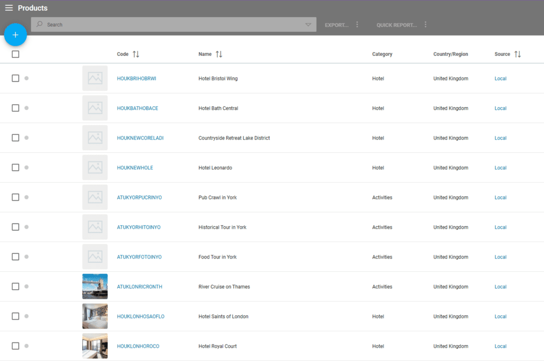Click the search magnifier icon

coord(40,24)
